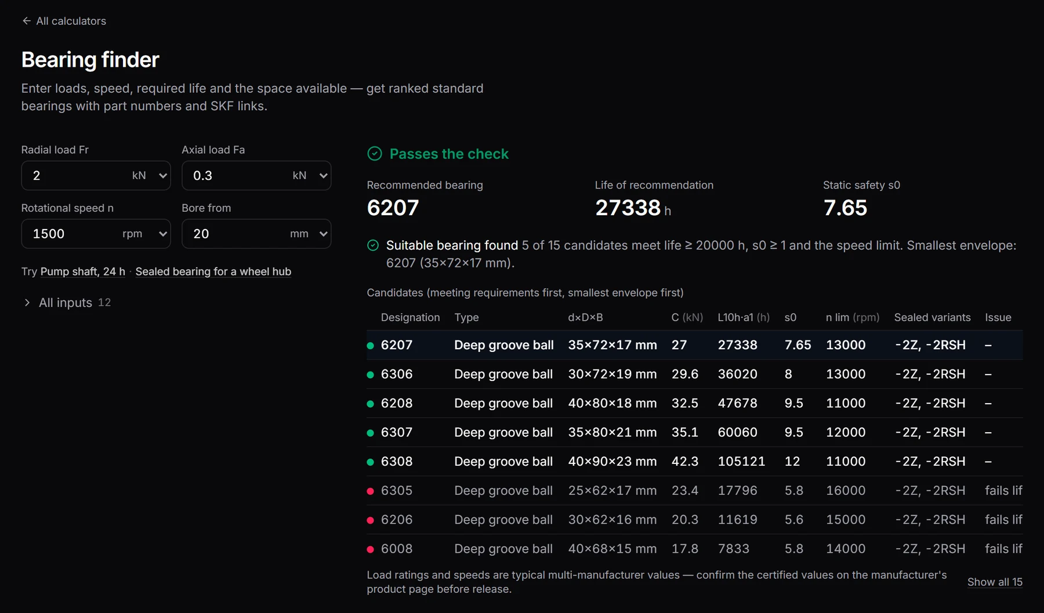Image resolution: width=1044 pixels, height=613 pixels.
Task: Click the Suitable bearing found check icon
Action: point(373,245)
